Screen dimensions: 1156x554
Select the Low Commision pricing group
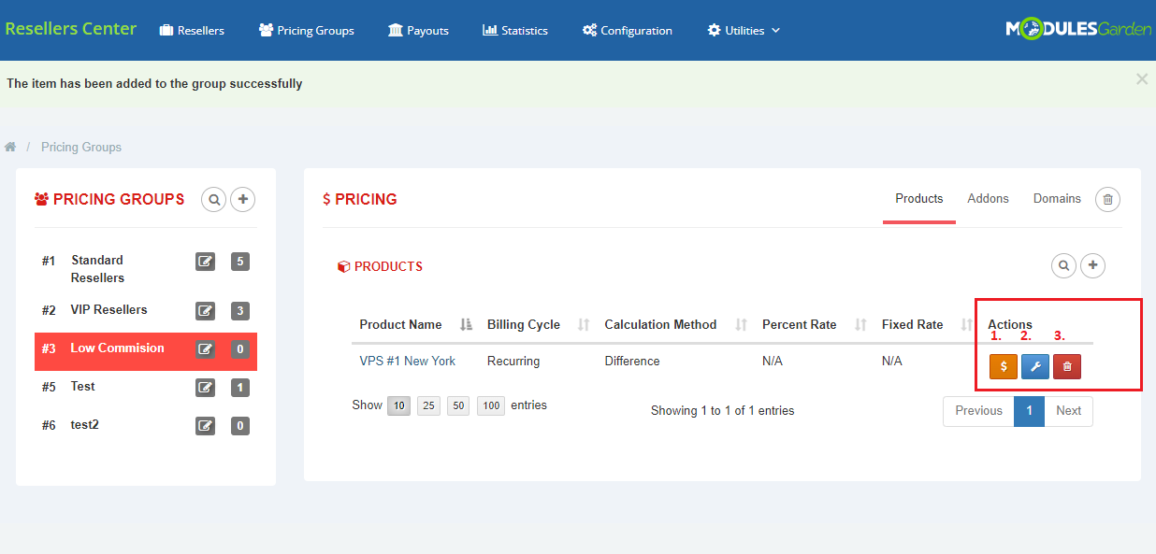[117, 348]
